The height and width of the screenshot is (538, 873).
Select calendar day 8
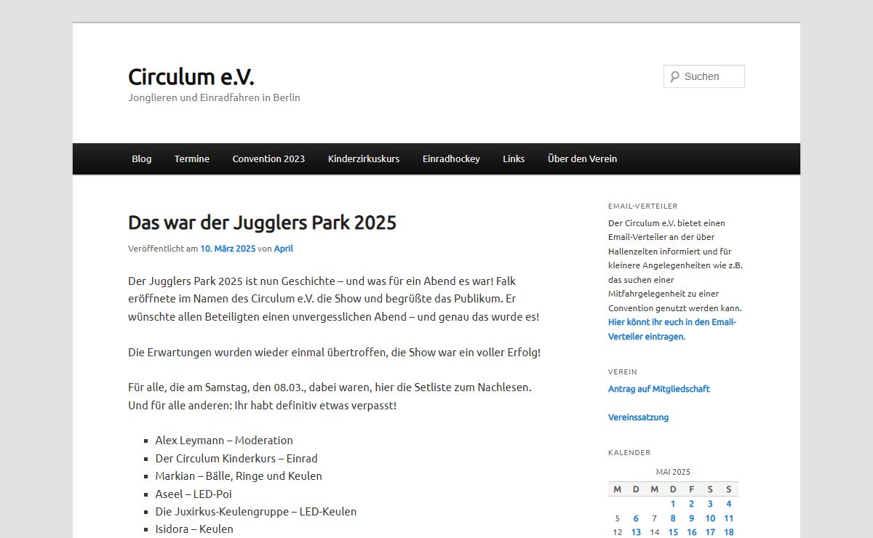(673, 518)
